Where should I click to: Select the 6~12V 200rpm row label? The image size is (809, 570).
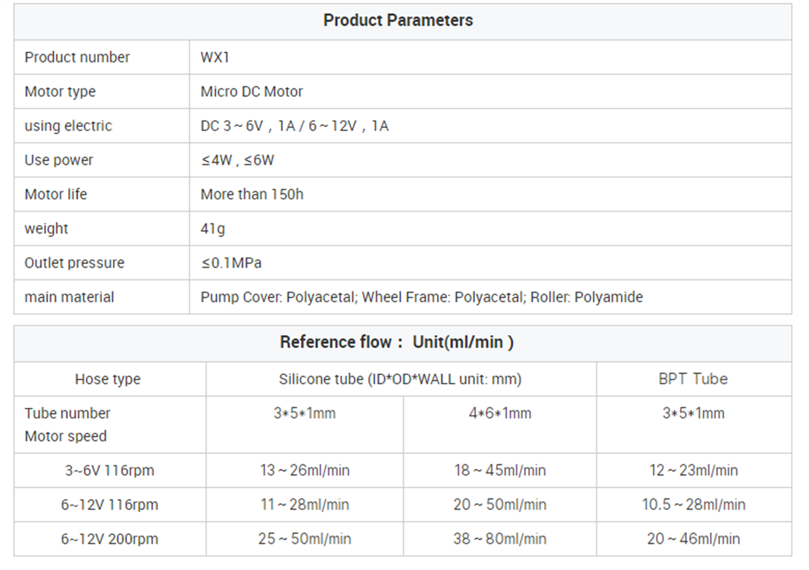[109, 539]
